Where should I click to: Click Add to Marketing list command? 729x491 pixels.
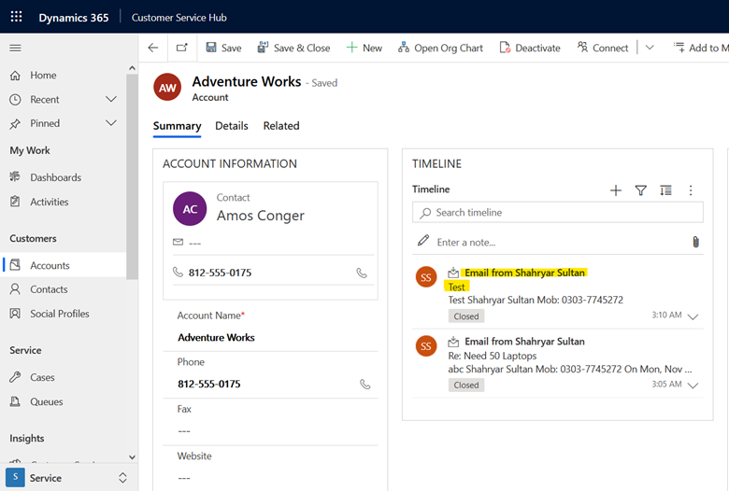coord(701,48)
